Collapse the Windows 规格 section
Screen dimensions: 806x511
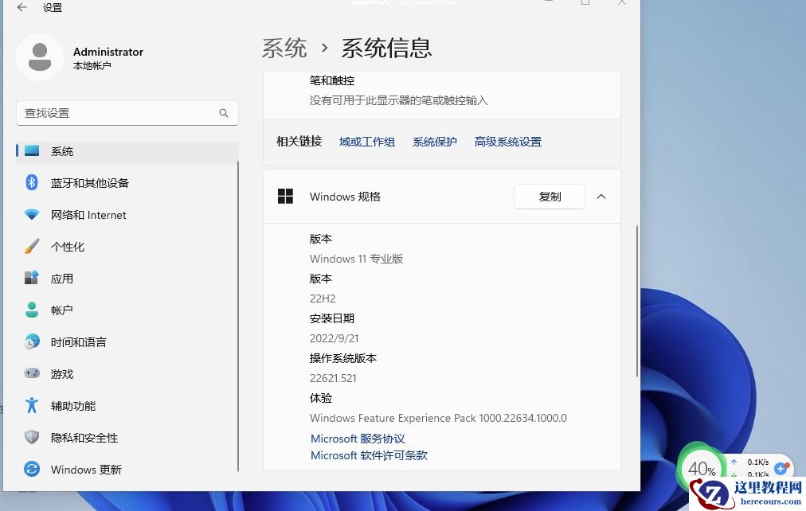tap(601, 197)
